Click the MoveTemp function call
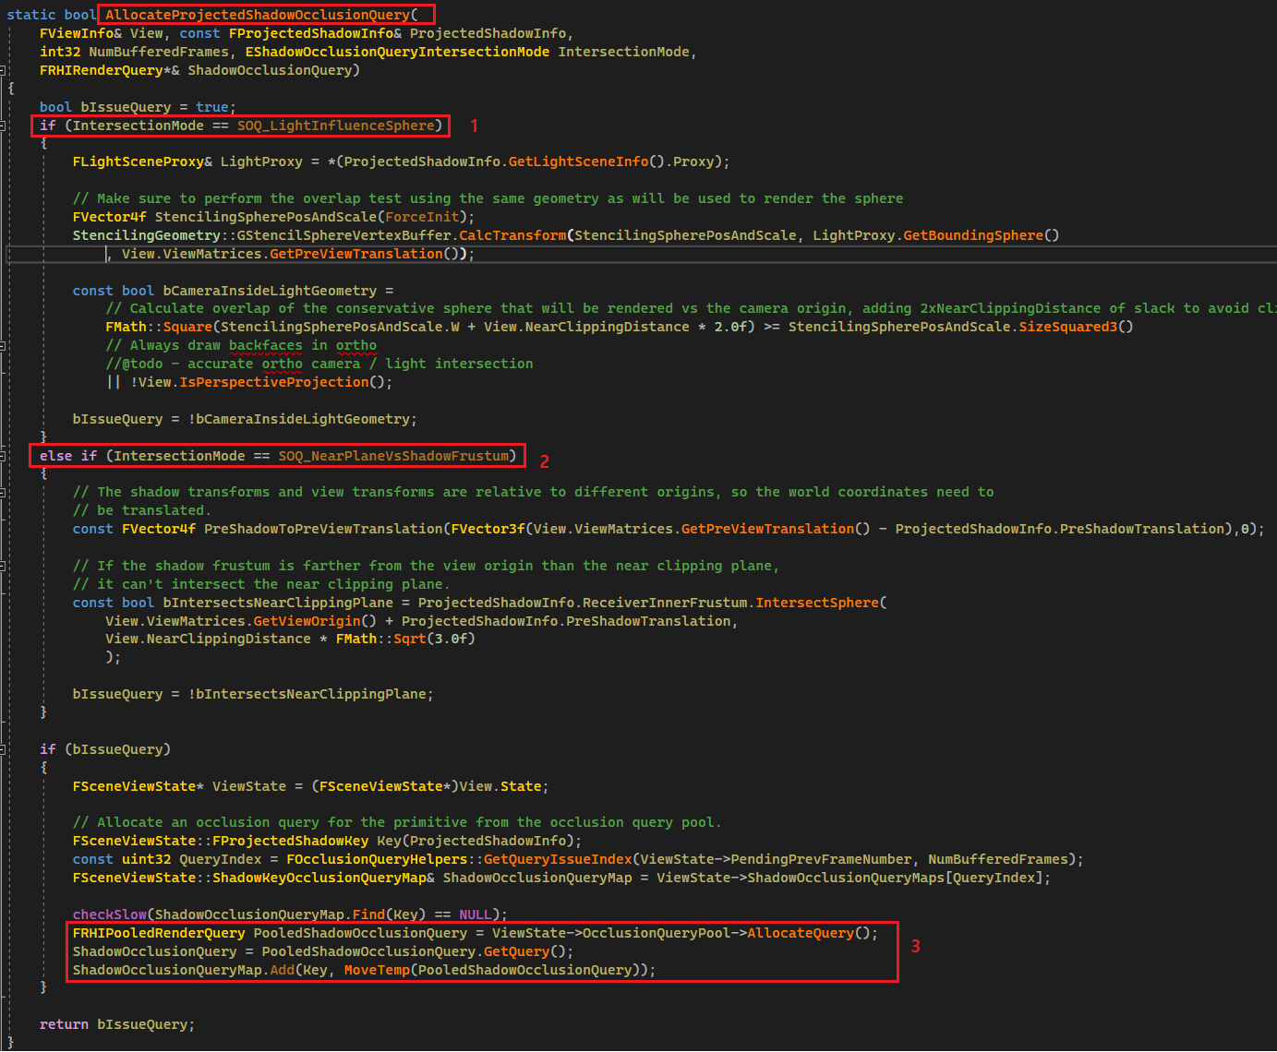This screenshot has width=1277, height=1052. coord(377,970)
